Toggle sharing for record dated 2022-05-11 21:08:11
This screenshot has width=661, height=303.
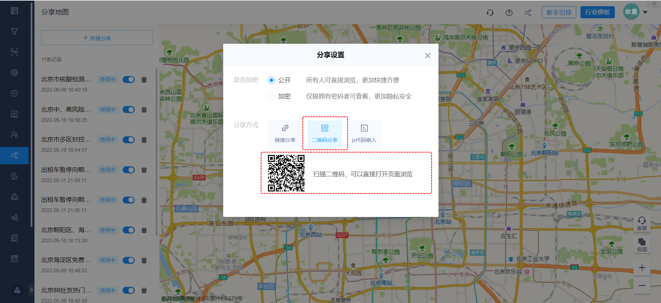pos(128,170)
